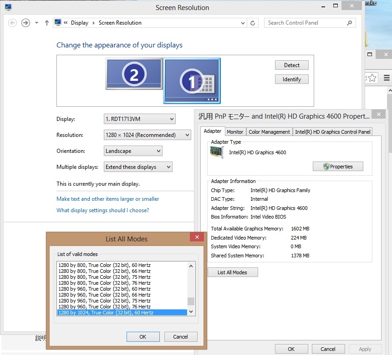Viewport: 392px width, 355px height.
Task: Open the recent locations dropdown arrow
Action: (x=37, y=23)
